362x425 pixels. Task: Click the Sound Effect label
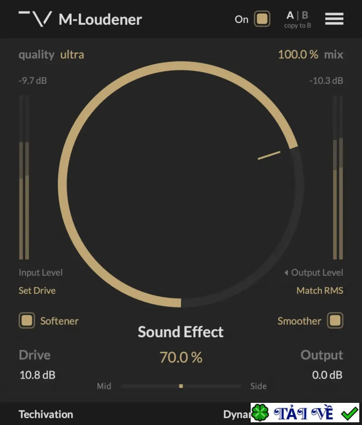click(181, 332)
